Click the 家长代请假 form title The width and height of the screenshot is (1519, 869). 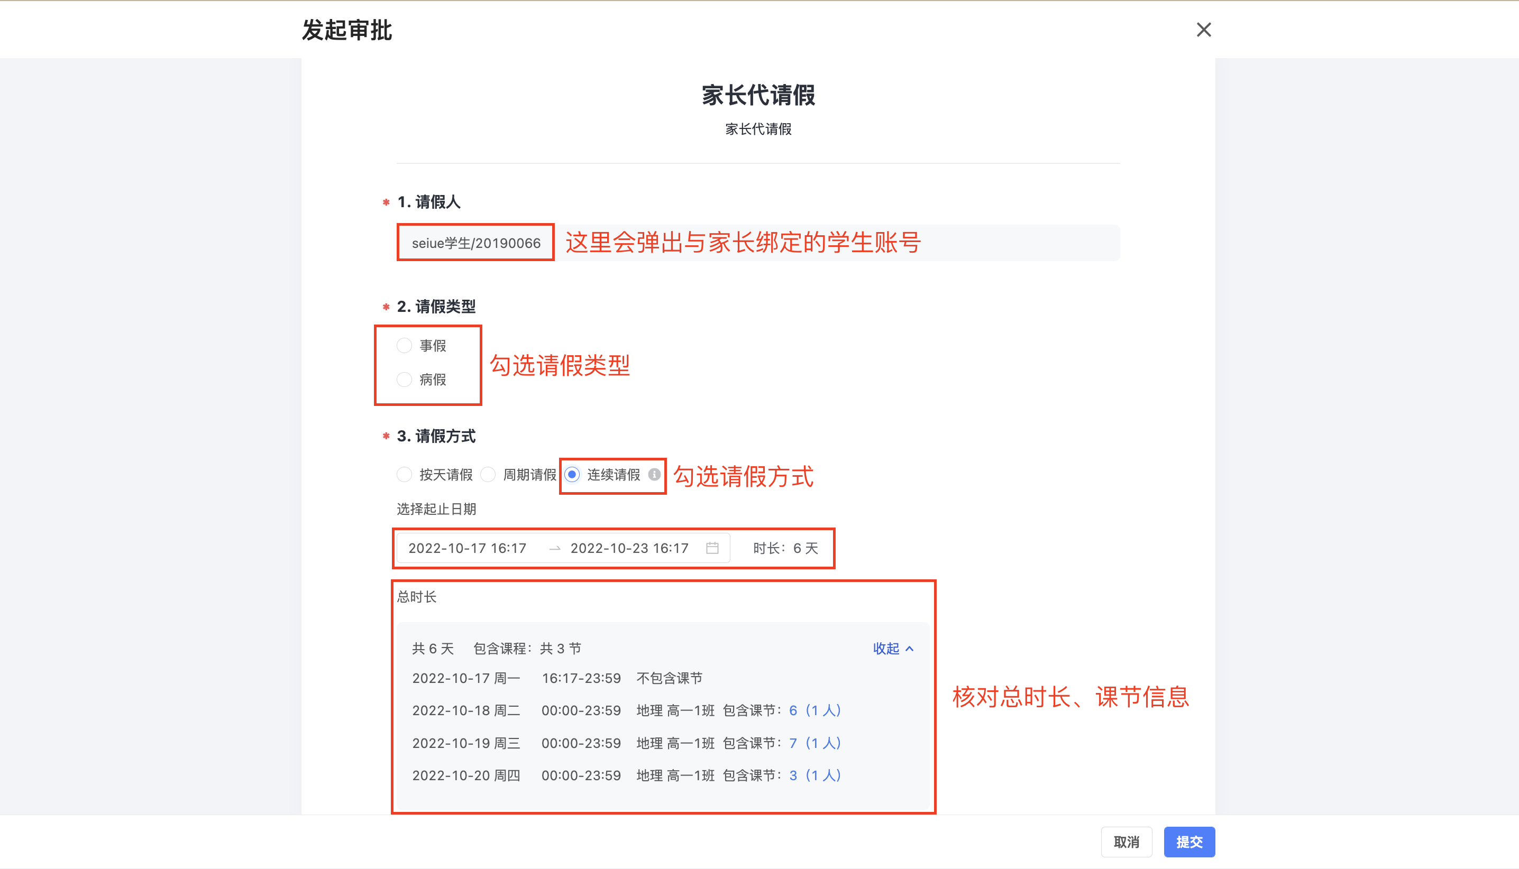(758, 95)
